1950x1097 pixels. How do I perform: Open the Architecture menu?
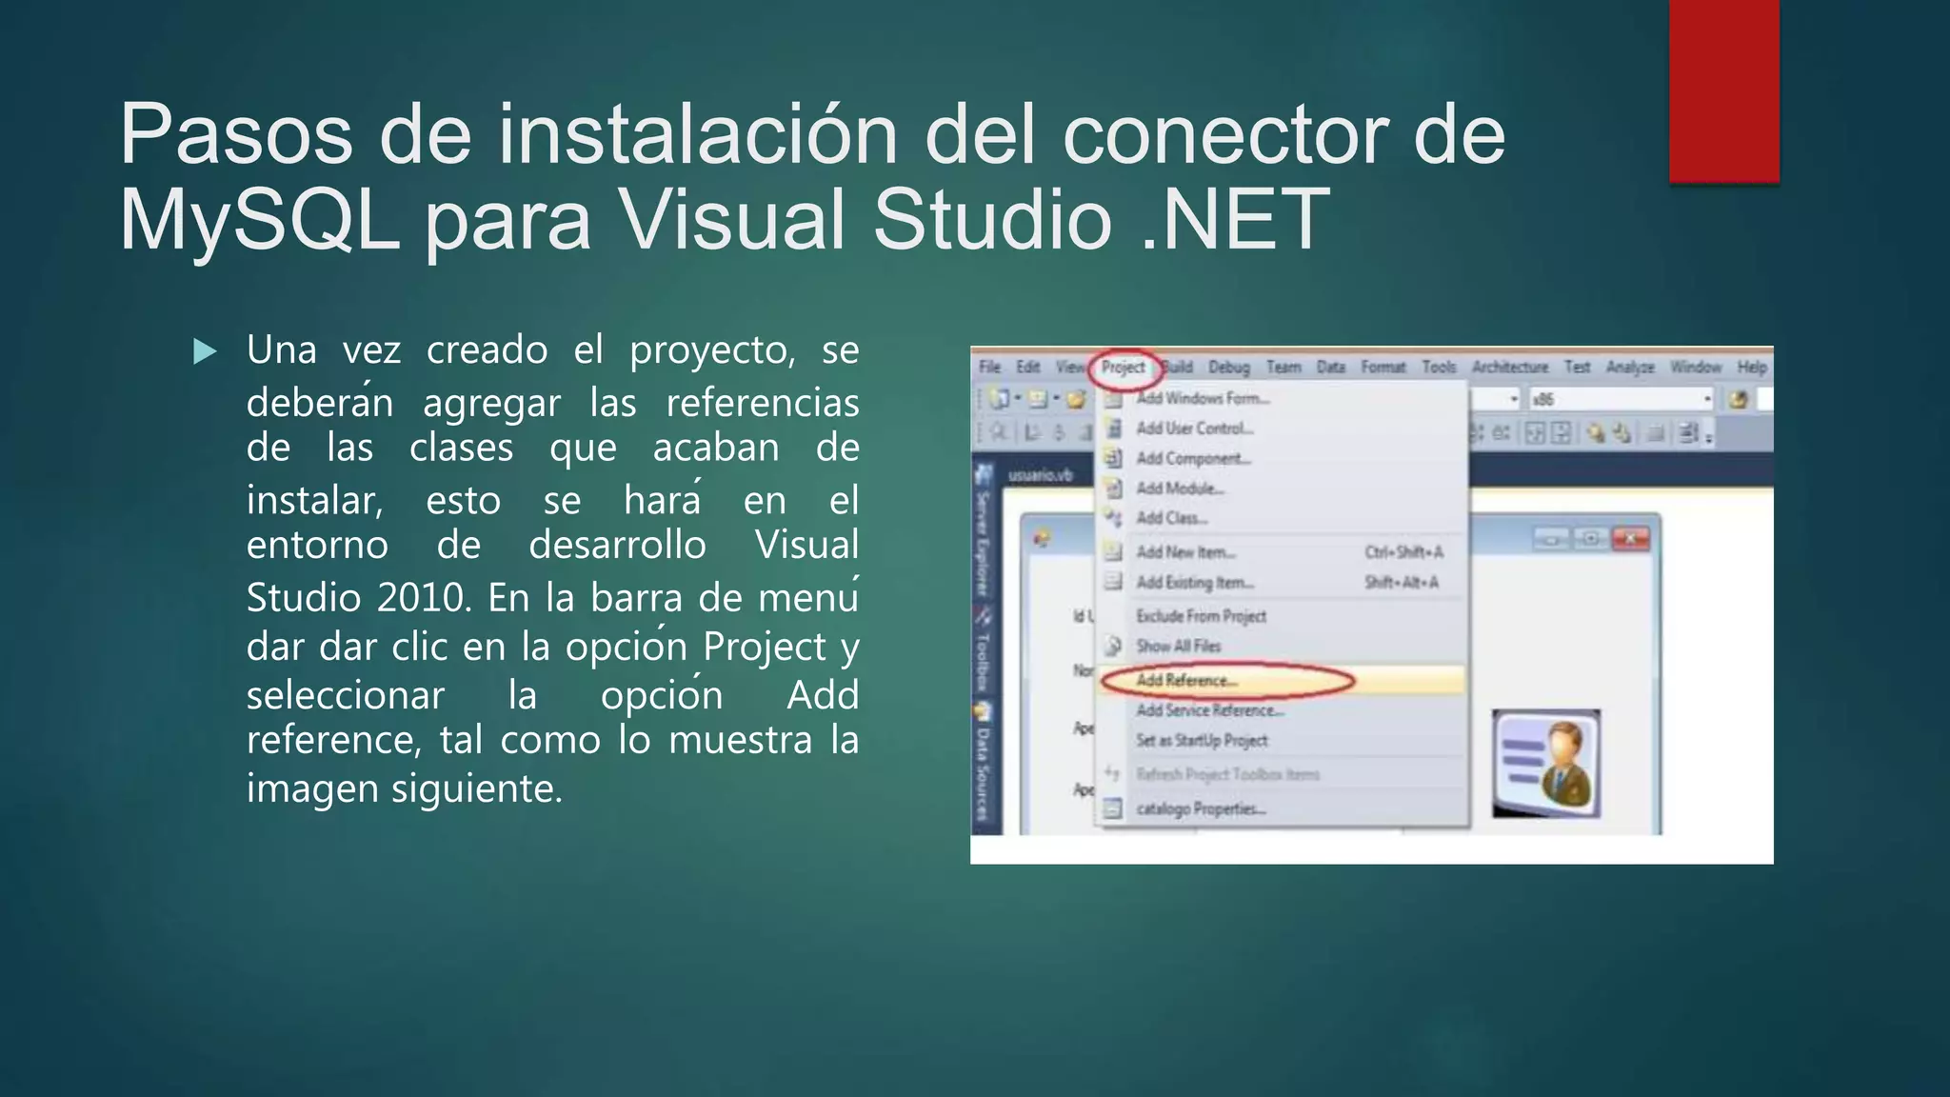coord(1510,367)
